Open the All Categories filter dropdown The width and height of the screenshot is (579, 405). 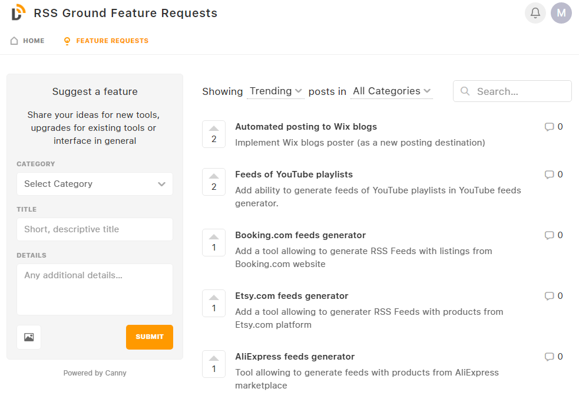point(392,91)
